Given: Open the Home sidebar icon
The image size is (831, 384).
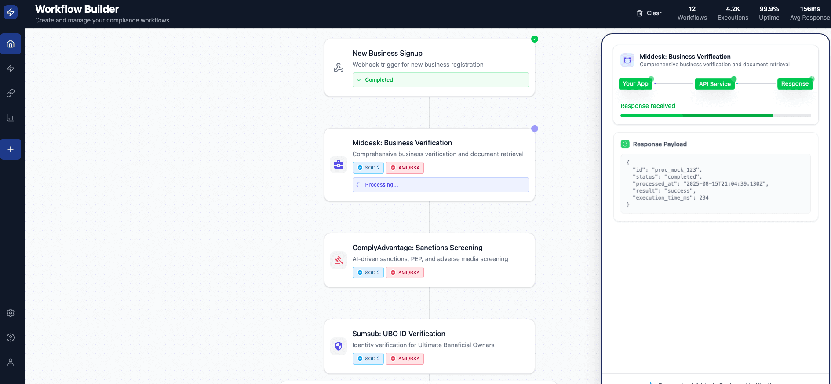Looking at the screenshot, I should pyautogui.click(x=11, y=44).
